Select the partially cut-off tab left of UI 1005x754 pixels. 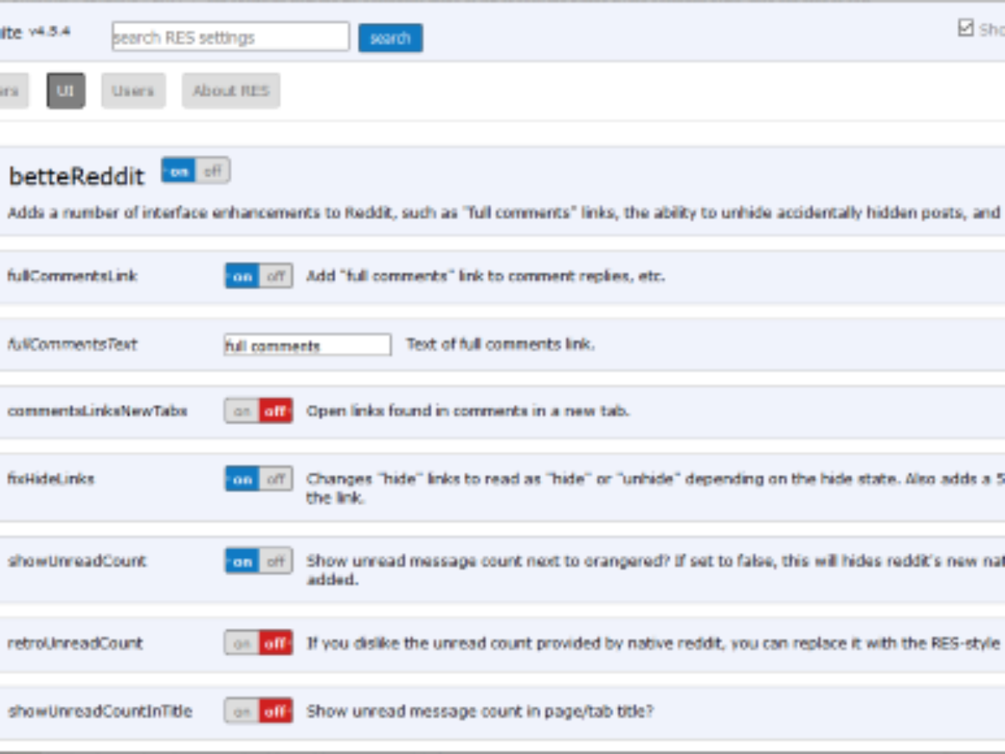(x=13, y=90)
